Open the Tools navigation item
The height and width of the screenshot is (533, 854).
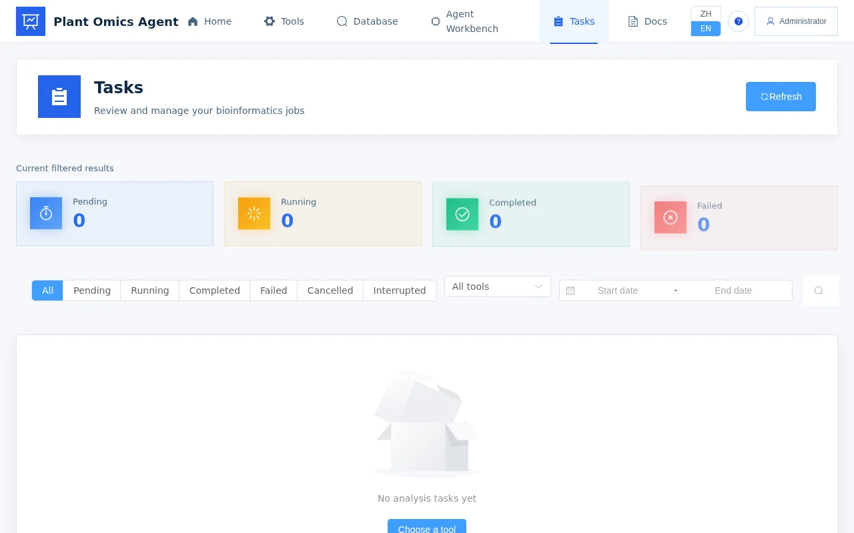tap(284, 21)
